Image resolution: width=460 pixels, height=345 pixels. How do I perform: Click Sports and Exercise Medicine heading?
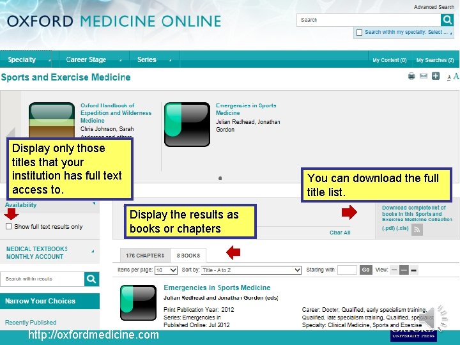point(66,77)
